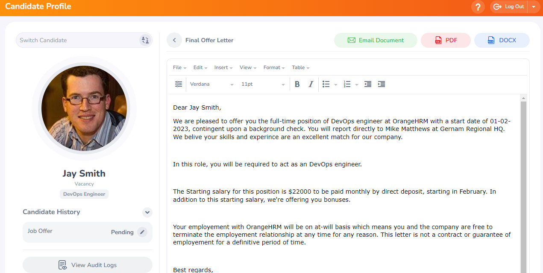Open the 11pt font size dropdown

point(263,84)
